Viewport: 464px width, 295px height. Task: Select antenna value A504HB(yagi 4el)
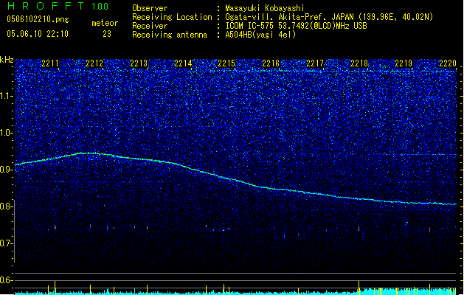[x=260, y=35]
